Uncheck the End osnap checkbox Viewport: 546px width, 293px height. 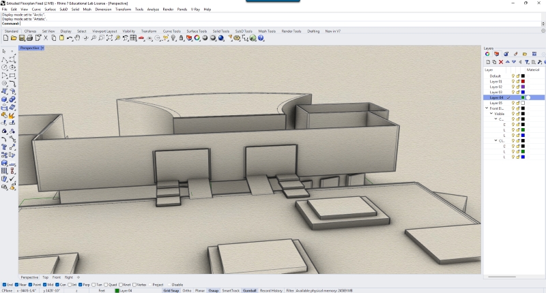(3, 285)
